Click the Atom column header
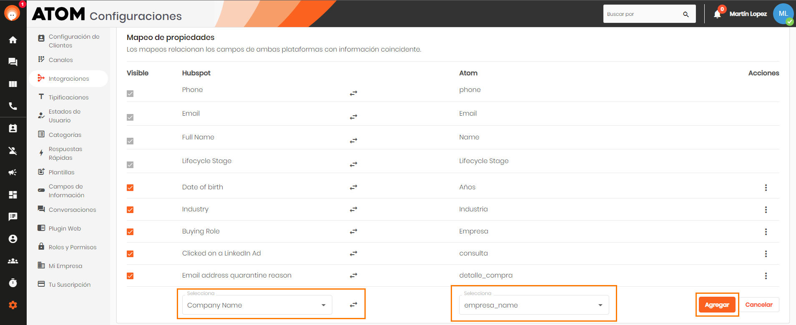 tap(468, 73)
